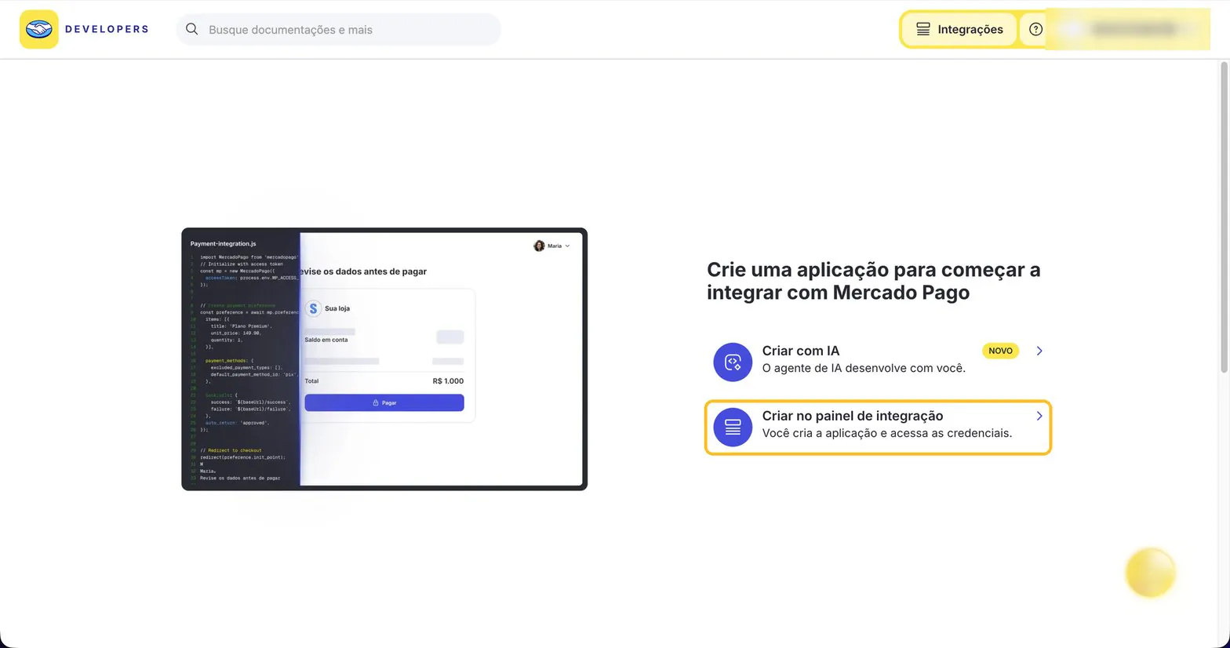Image resolution: width=1230 pixels, height=648 pixels.
Task: Click the Criar com IA agent icon
Action: click(x=733, y=362)
